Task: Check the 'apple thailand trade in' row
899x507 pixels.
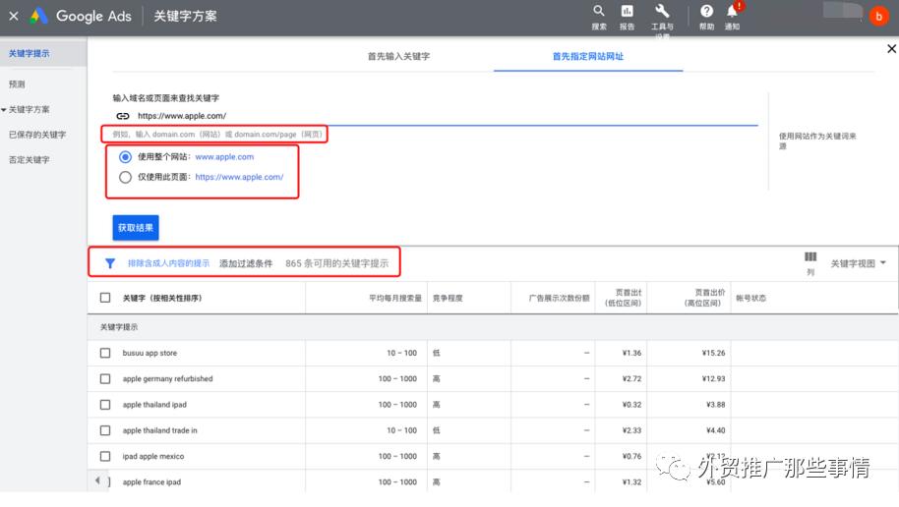Action: [x=105, y=430]
